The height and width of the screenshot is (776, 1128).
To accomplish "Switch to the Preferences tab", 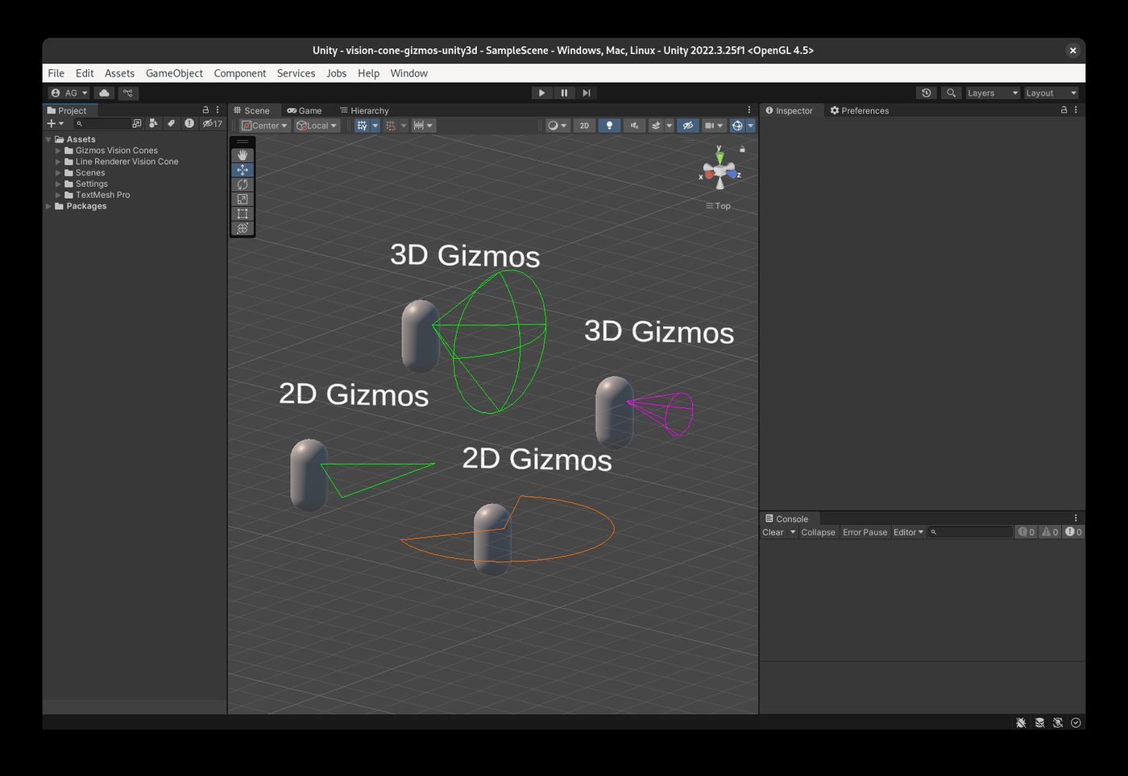I will (860, 110).
